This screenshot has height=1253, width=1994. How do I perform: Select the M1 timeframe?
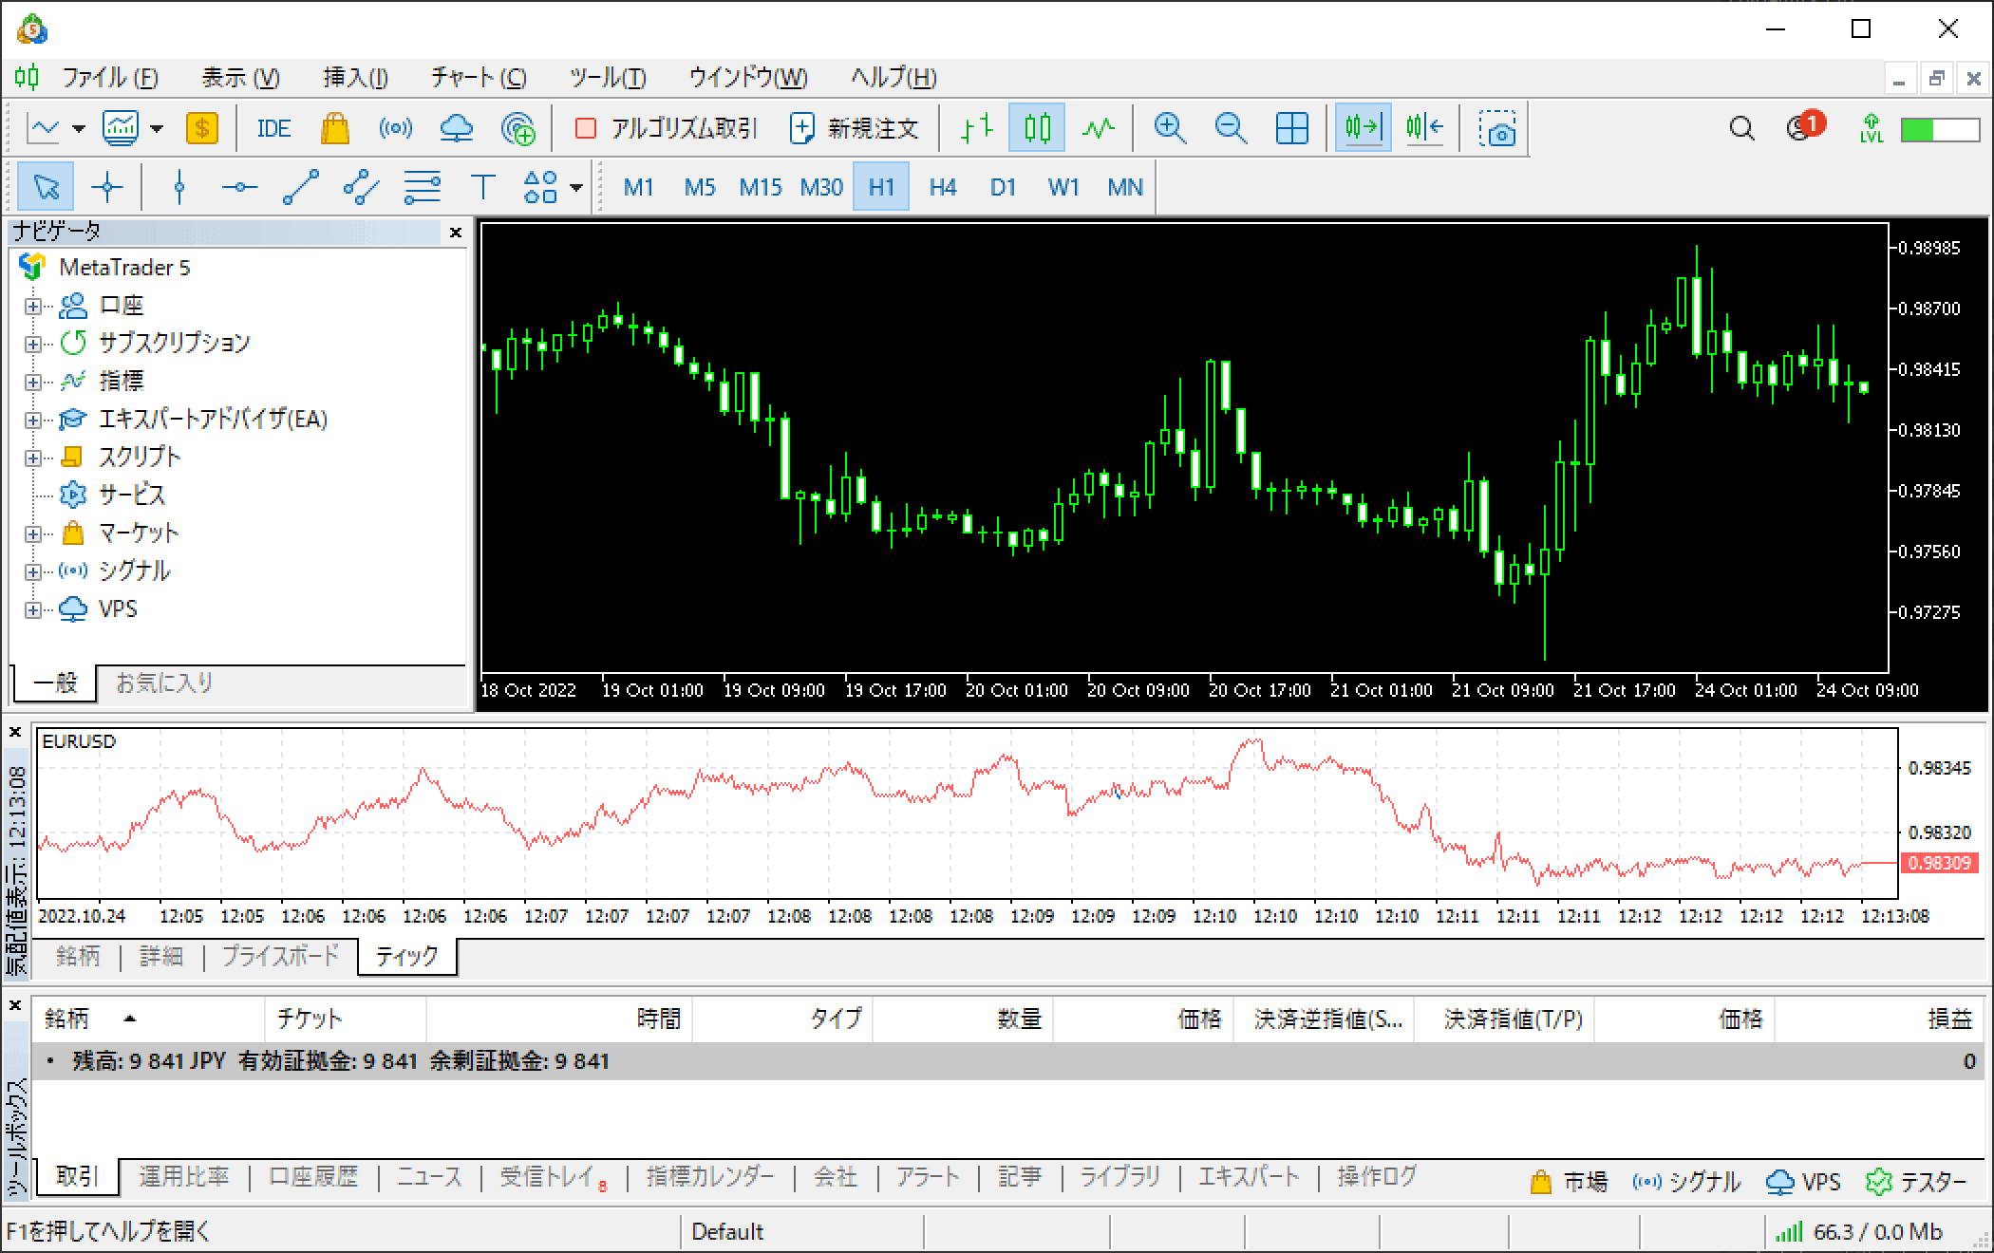[x=639, y=187]
